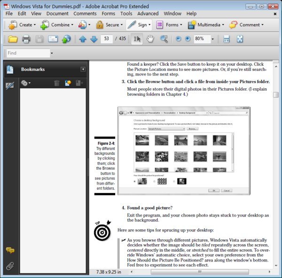Click the Collaborate people icon
The height and width of the screenshot is (278, 282).
coord(82,25)
